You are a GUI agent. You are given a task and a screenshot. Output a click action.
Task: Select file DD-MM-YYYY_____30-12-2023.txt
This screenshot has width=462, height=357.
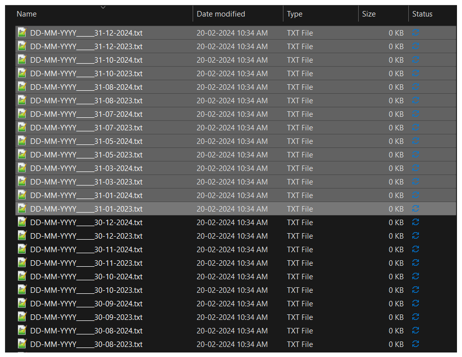[x=86, y=236]
